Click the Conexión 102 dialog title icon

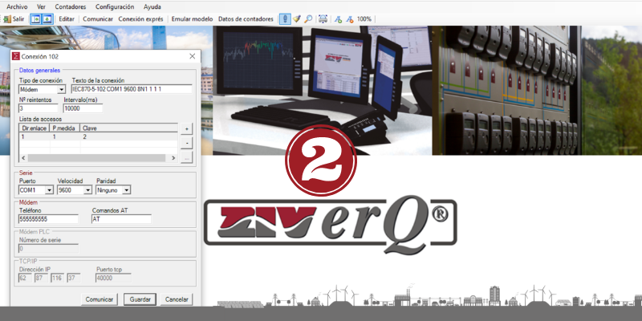pos(16,56)
